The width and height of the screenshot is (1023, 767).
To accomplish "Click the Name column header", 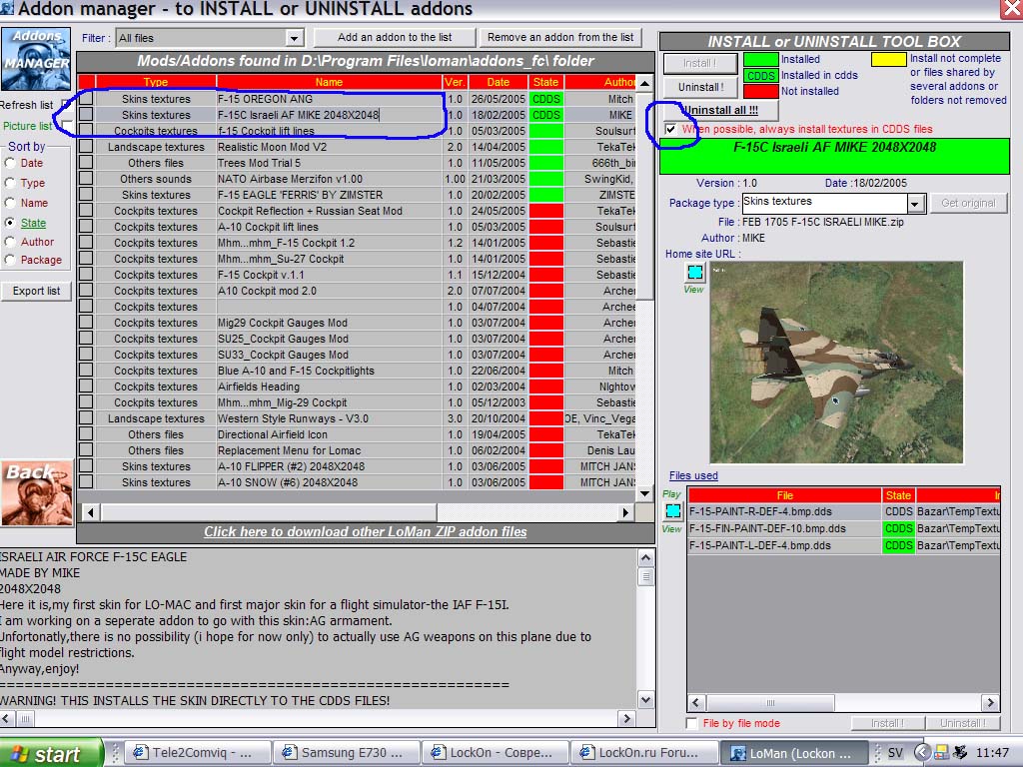I will pyautogui.click(x=329, y=82).
